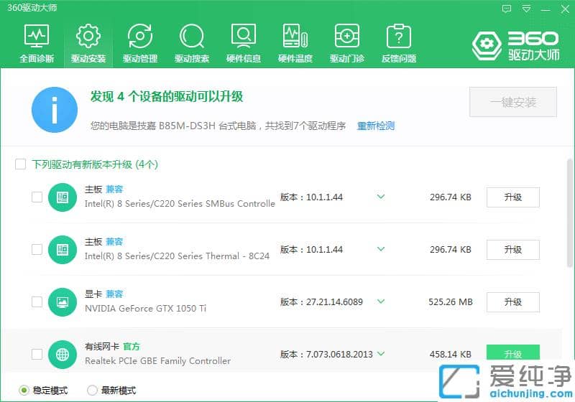Click the SMBus Controller motherboard icon
Image resolution: width=575 pixels, height=402 pixels.
tap(63, 197)
